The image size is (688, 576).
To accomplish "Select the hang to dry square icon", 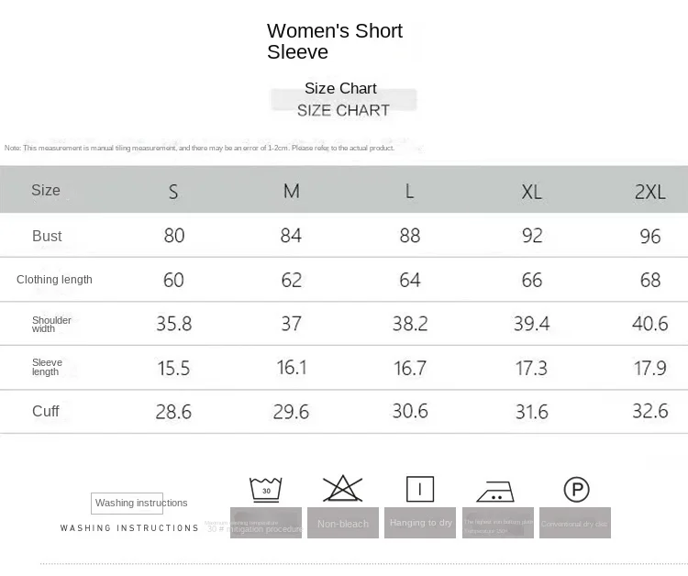I will 420,489.
